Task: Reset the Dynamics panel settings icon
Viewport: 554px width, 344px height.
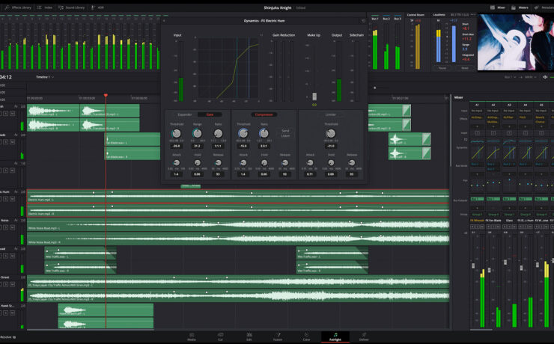Action: coord(363,21)
